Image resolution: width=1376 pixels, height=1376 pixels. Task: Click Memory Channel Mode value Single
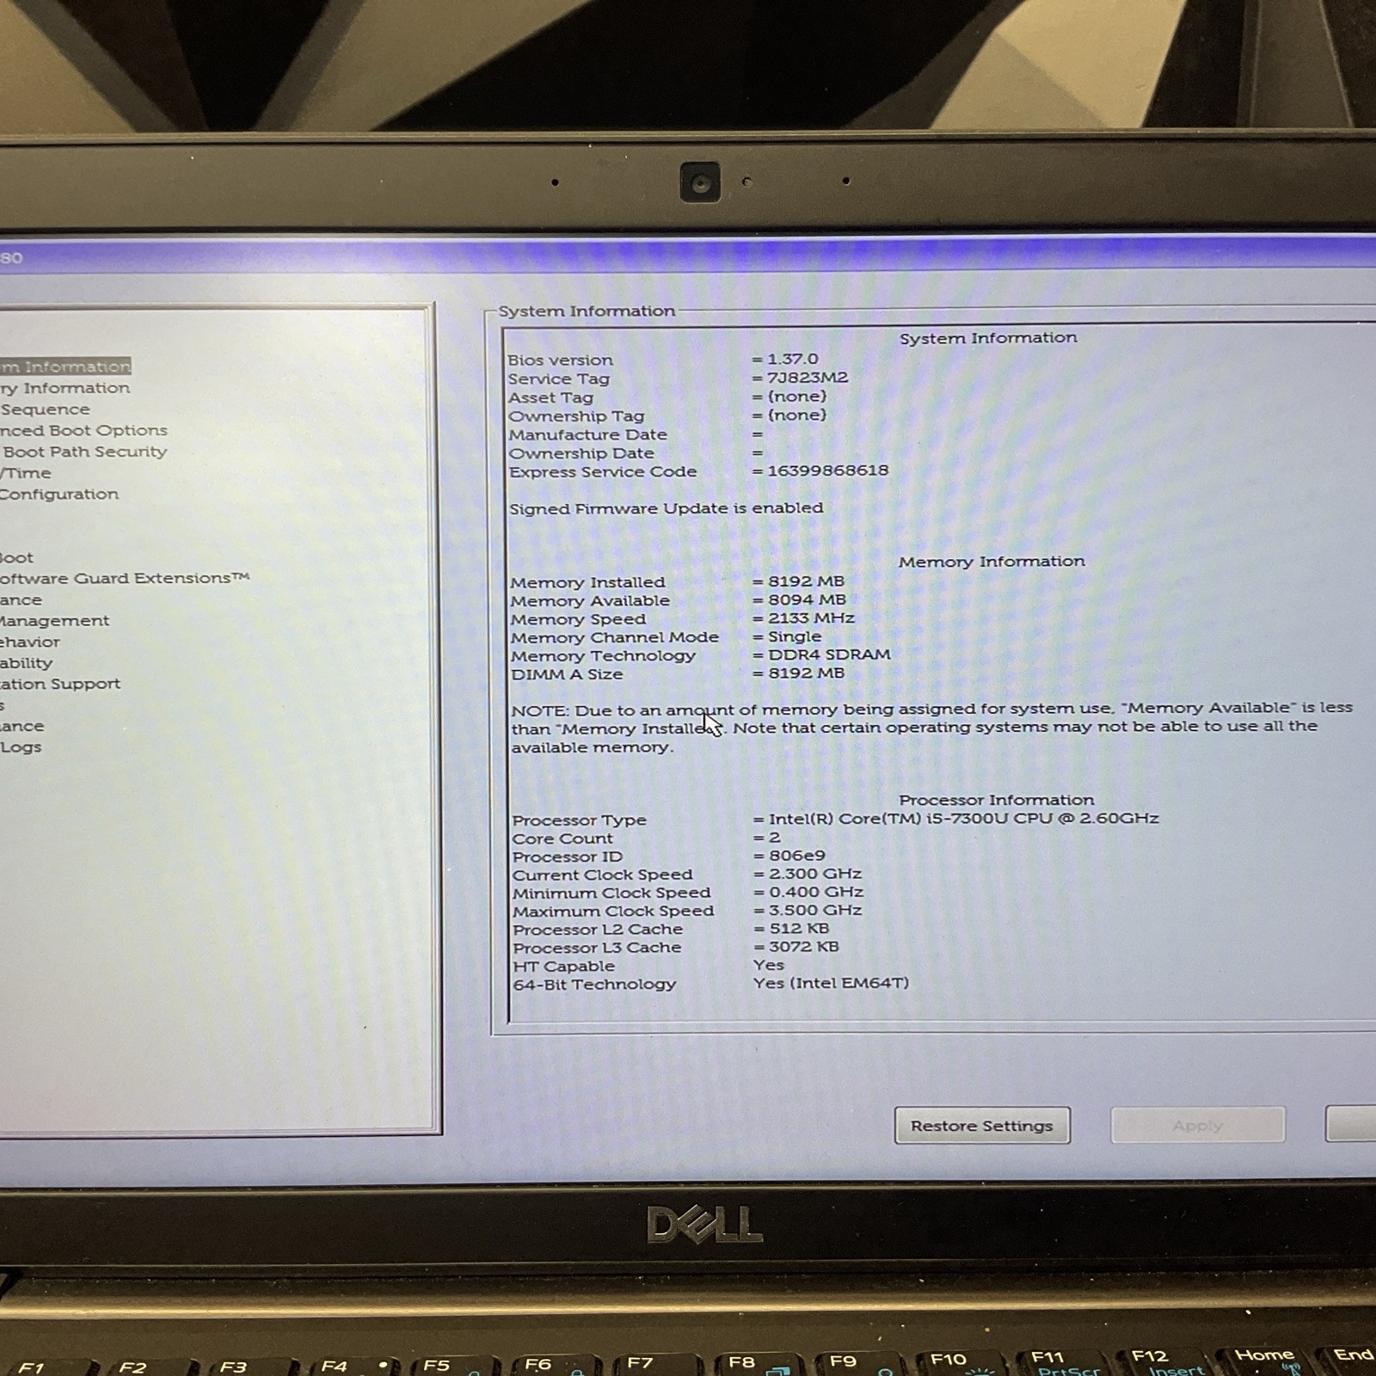tap(794, 636)
